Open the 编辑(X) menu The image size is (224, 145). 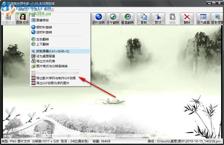coord(23,10)
